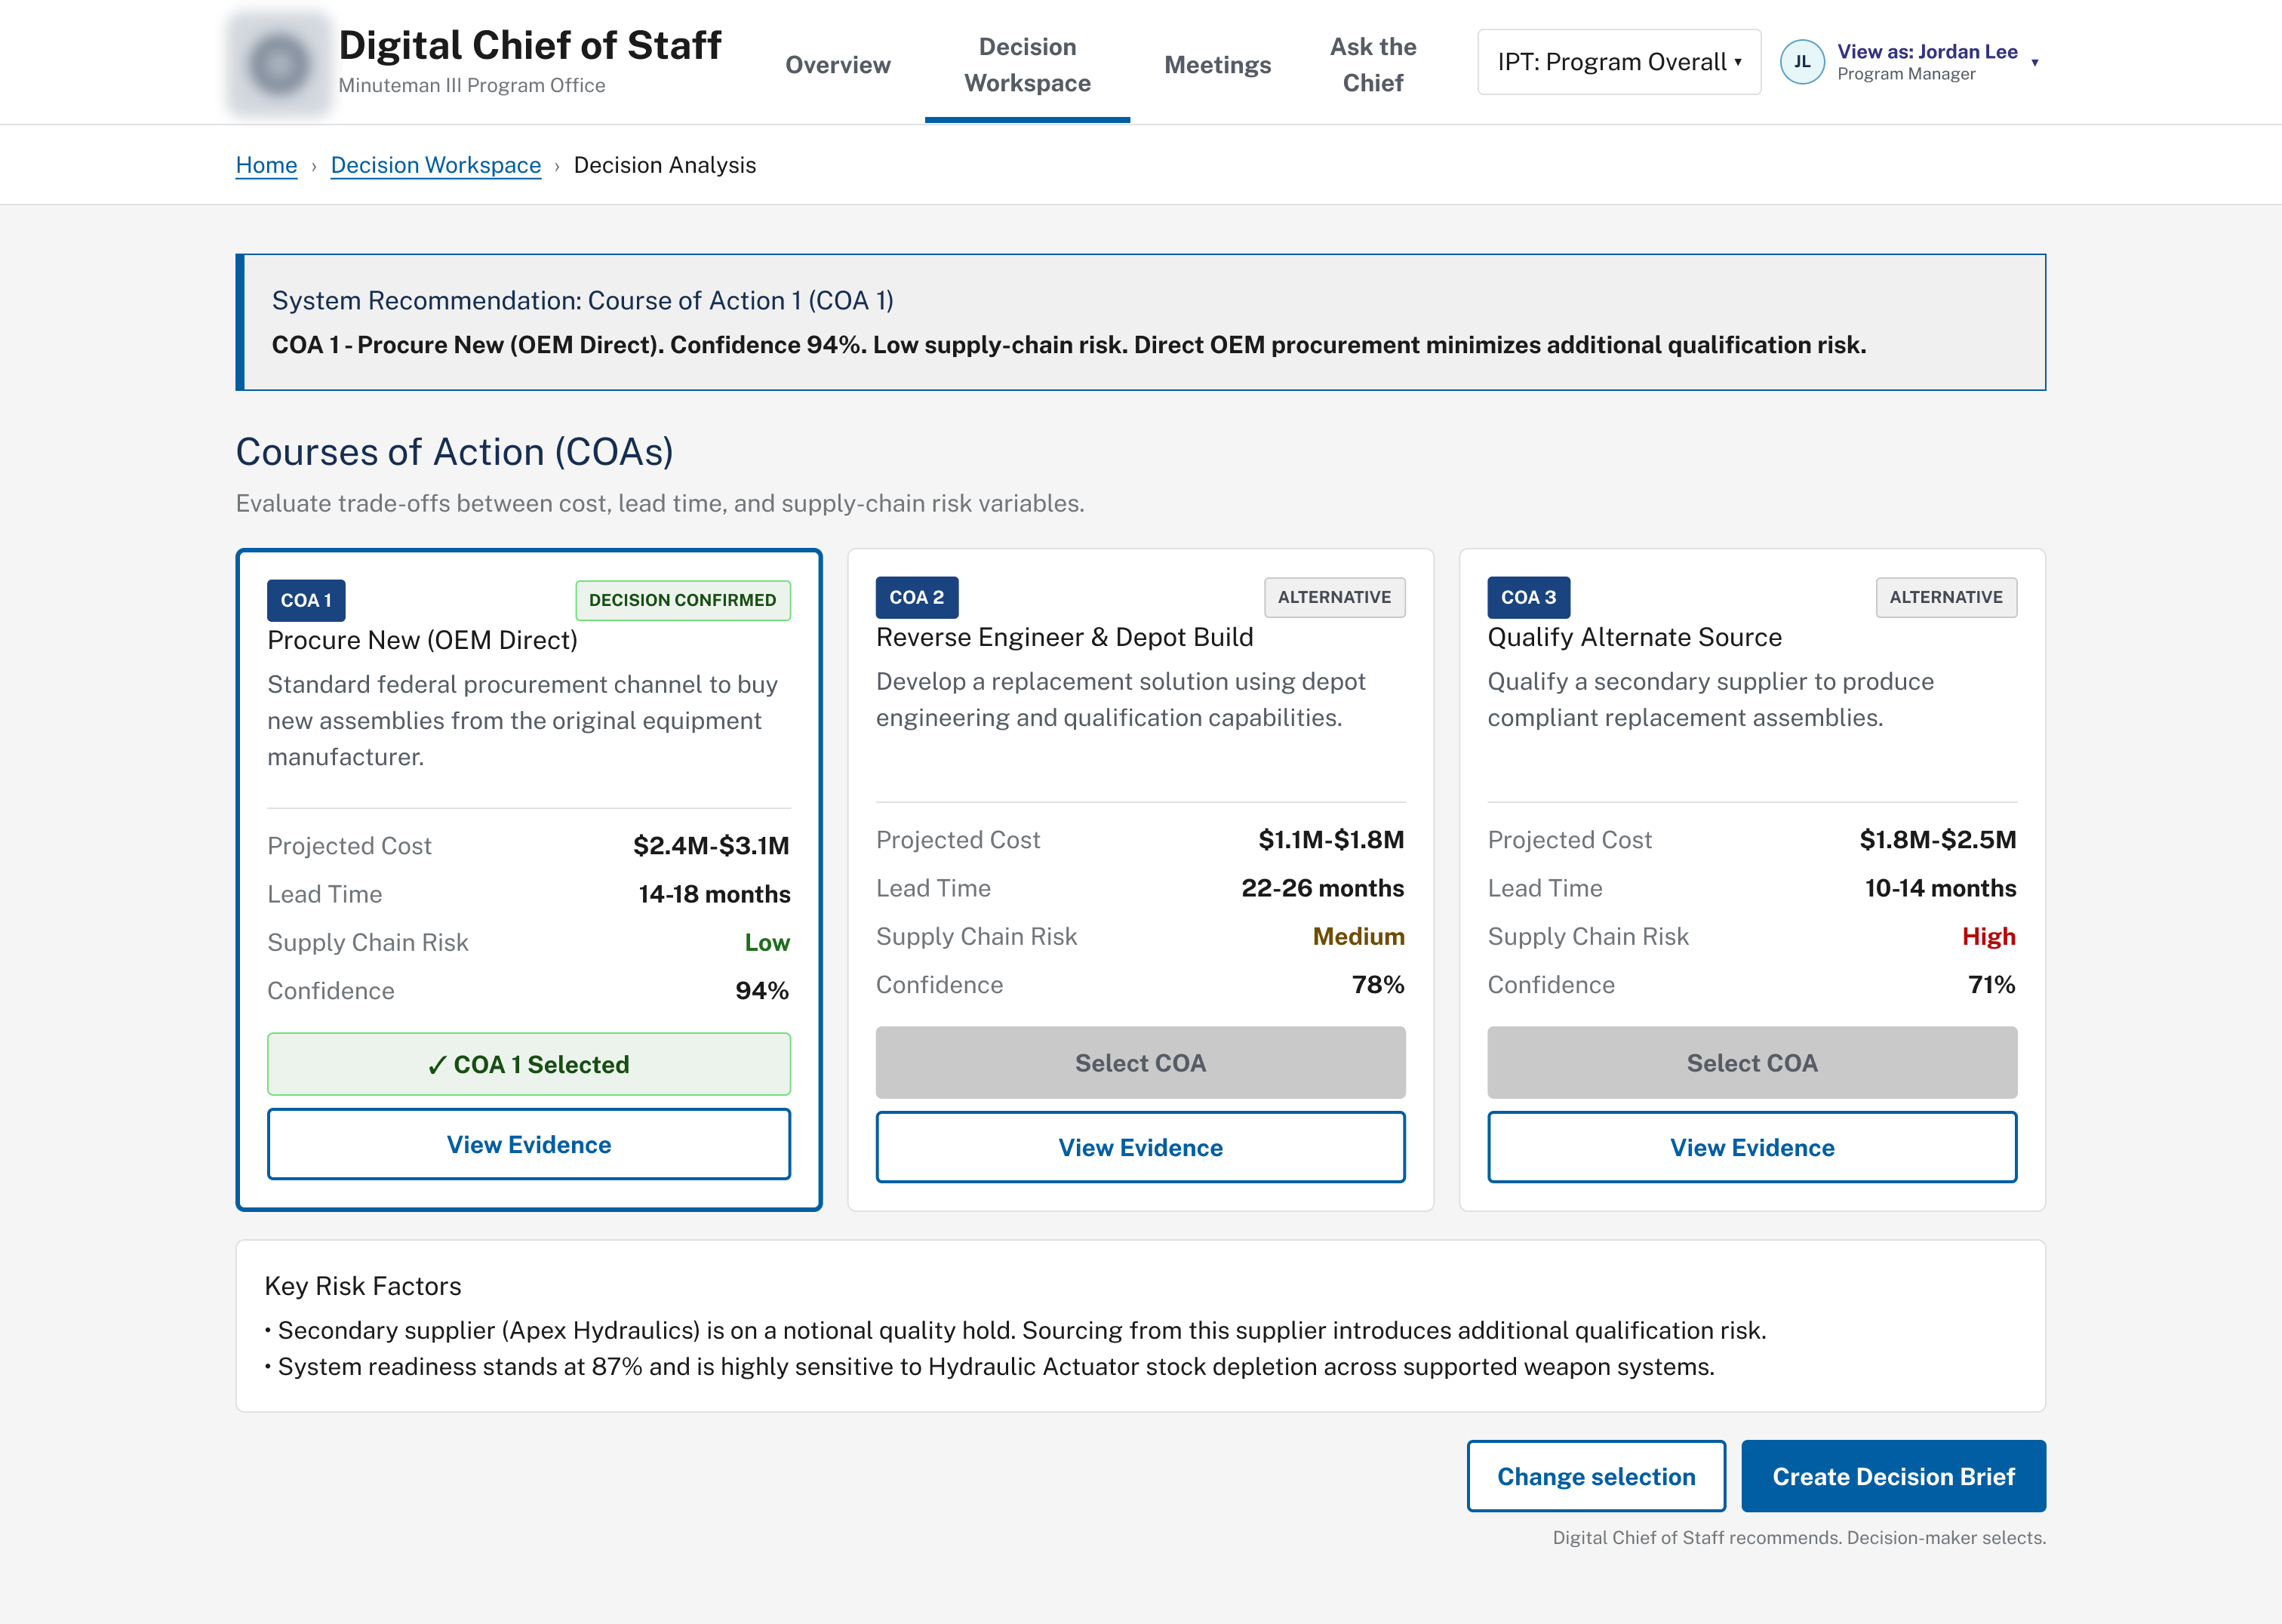Click the 22-26 months lead time
Viewport: 2282px width, 1624px height.
(x=1322, y=888)
